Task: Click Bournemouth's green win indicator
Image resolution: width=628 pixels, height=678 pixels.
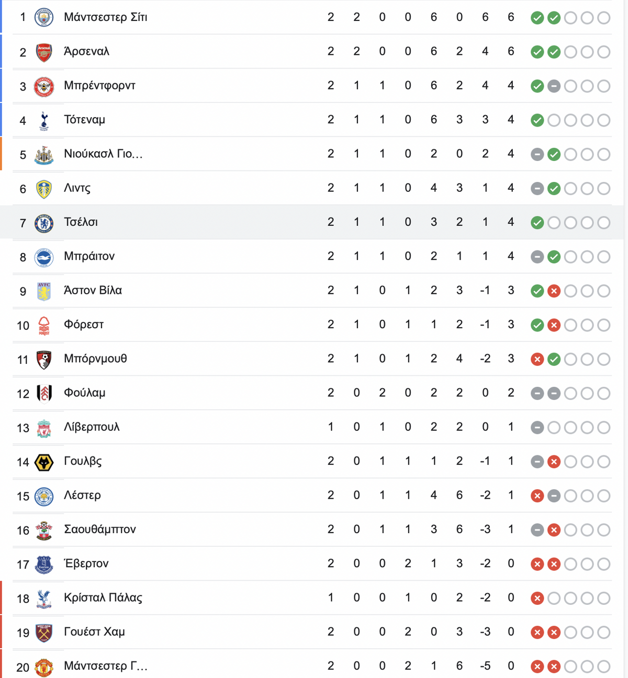Action: 554,360
